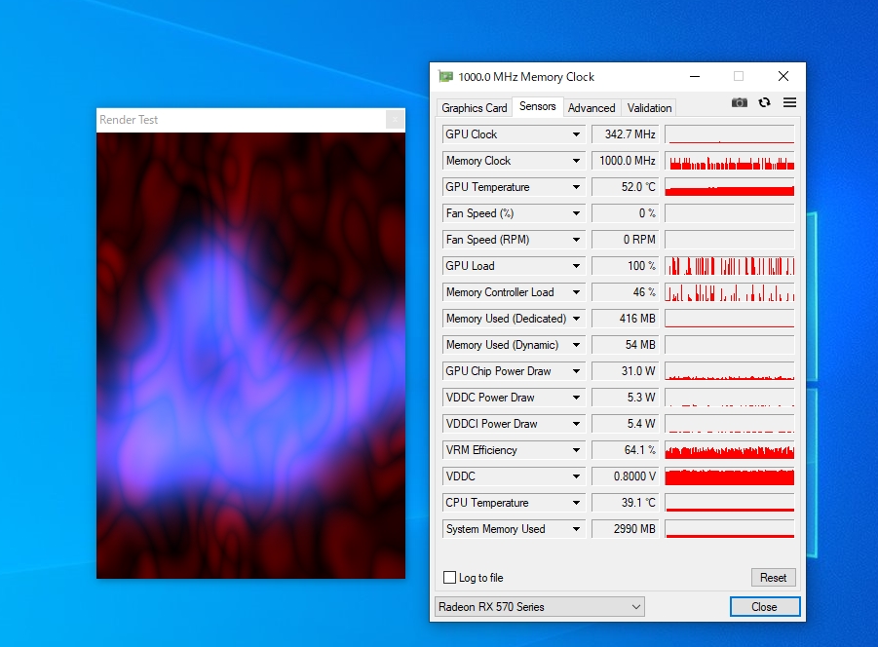
Task: Click the refresh sensors icon
Action: [764, 103]
